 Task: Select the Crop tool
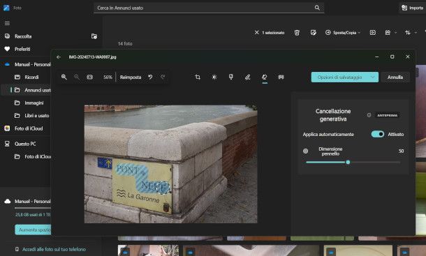[x=198, y=77]
